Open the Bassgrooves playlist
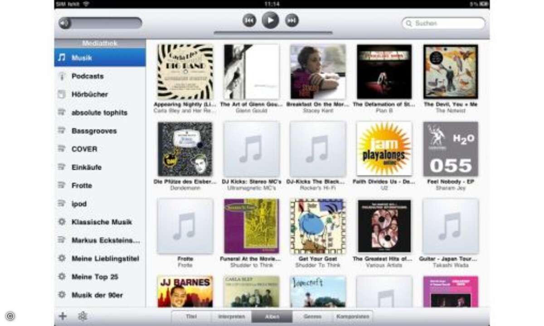This screenshot has width=544, height=326. [x=100, y=131]
